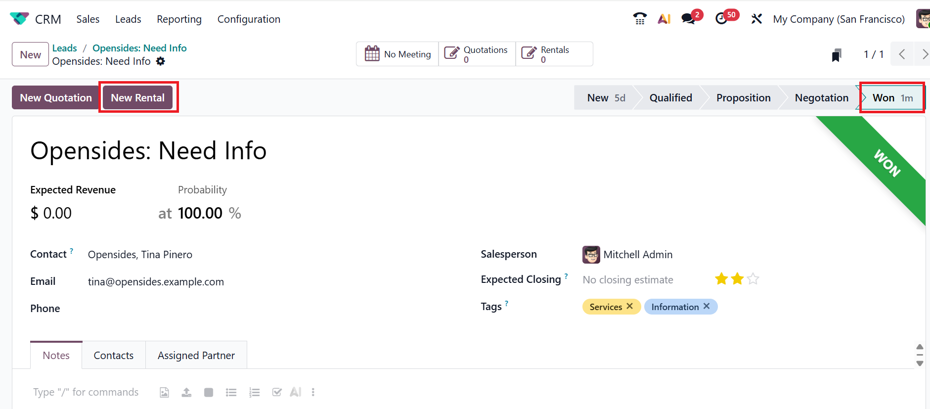Click the gear icon beside record name

[x=161, y=61]
